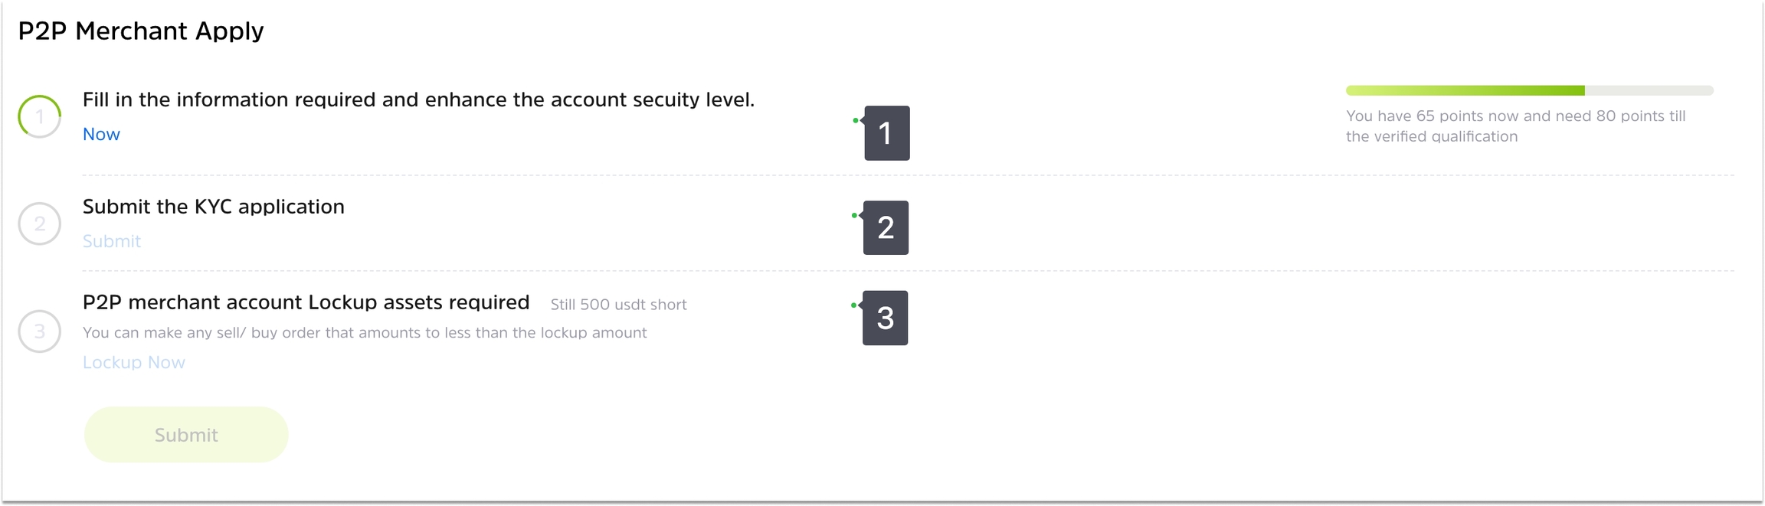The image size is (1765, 506).
Task: Click the "Submit the KYC application" title
Action: tap(214, 207)
